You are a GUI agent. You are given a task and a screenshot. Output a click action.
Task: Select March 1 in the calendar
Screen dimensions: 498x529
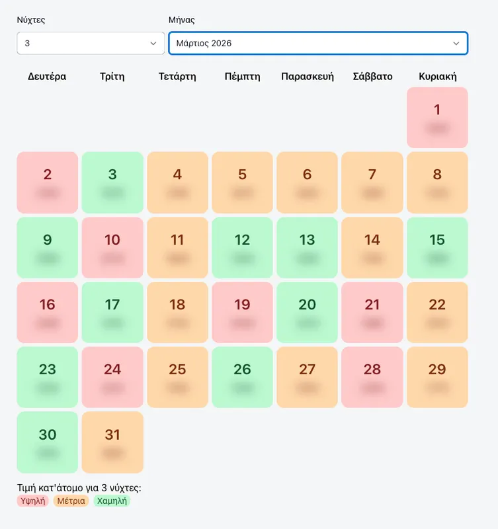click(437, 117)
